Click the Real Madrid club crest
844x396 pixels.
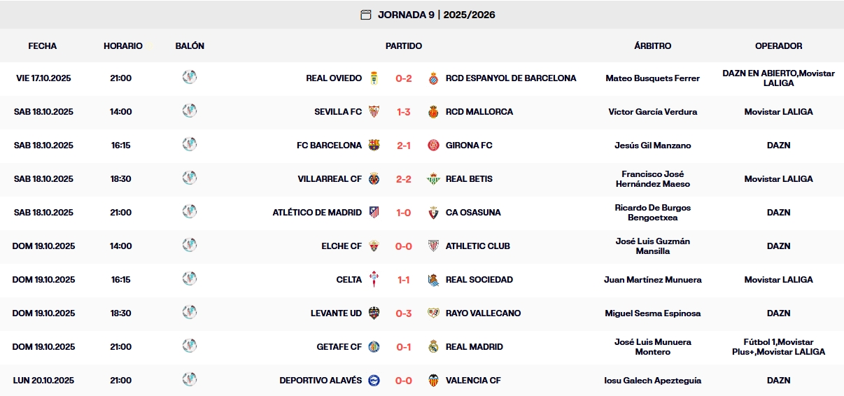[433, 347]
